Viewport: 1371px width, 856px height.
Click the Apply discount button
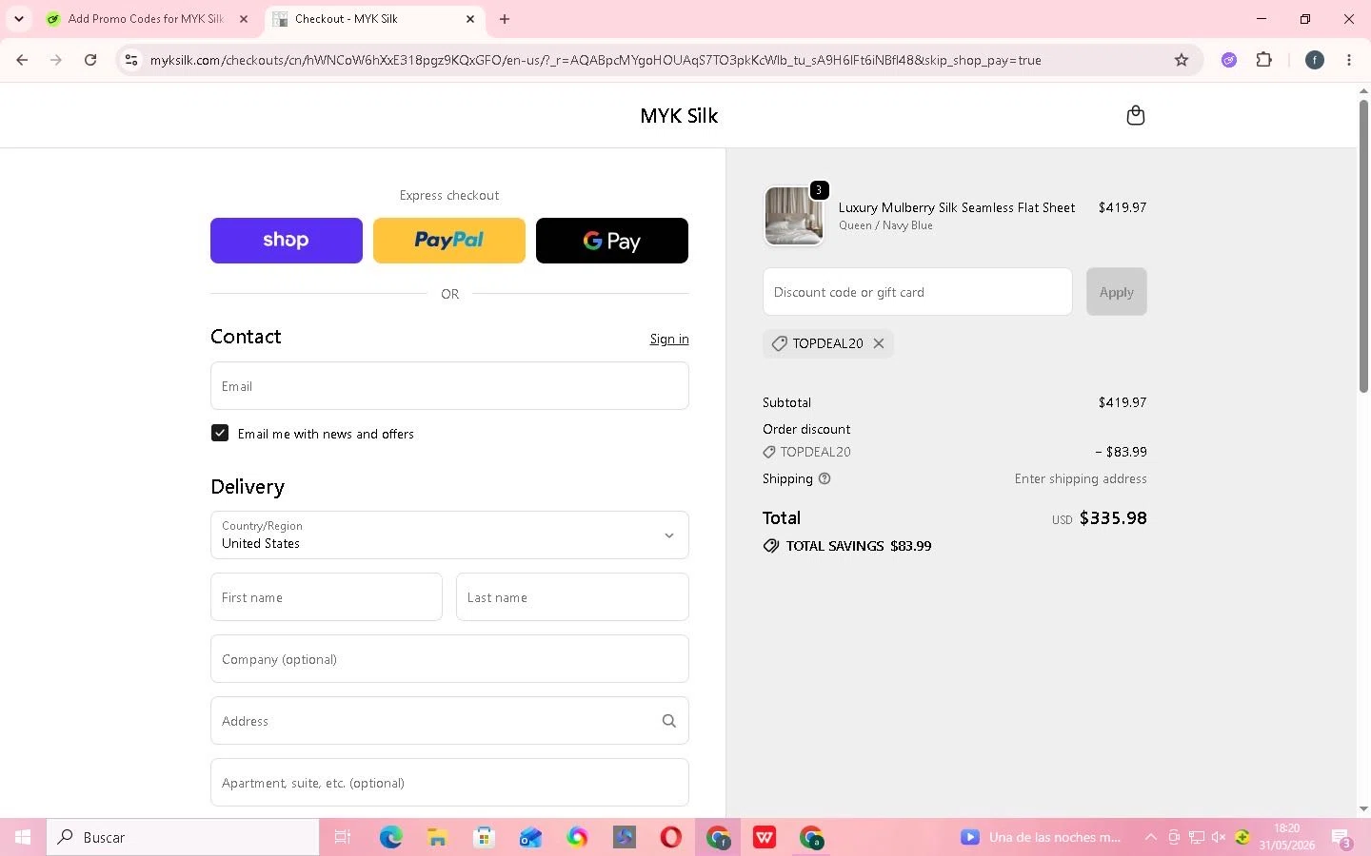[1117, 292]
